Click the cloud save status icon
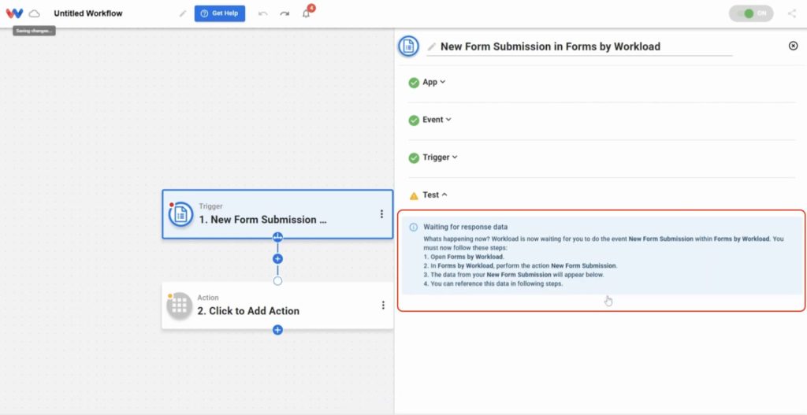The image size is (807, 415). (35, 13)
